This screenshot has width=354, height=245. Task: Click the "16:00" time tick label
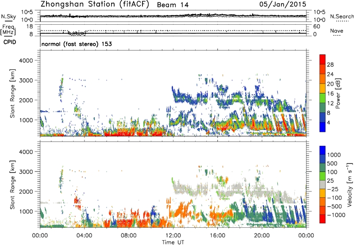point(217,236)
